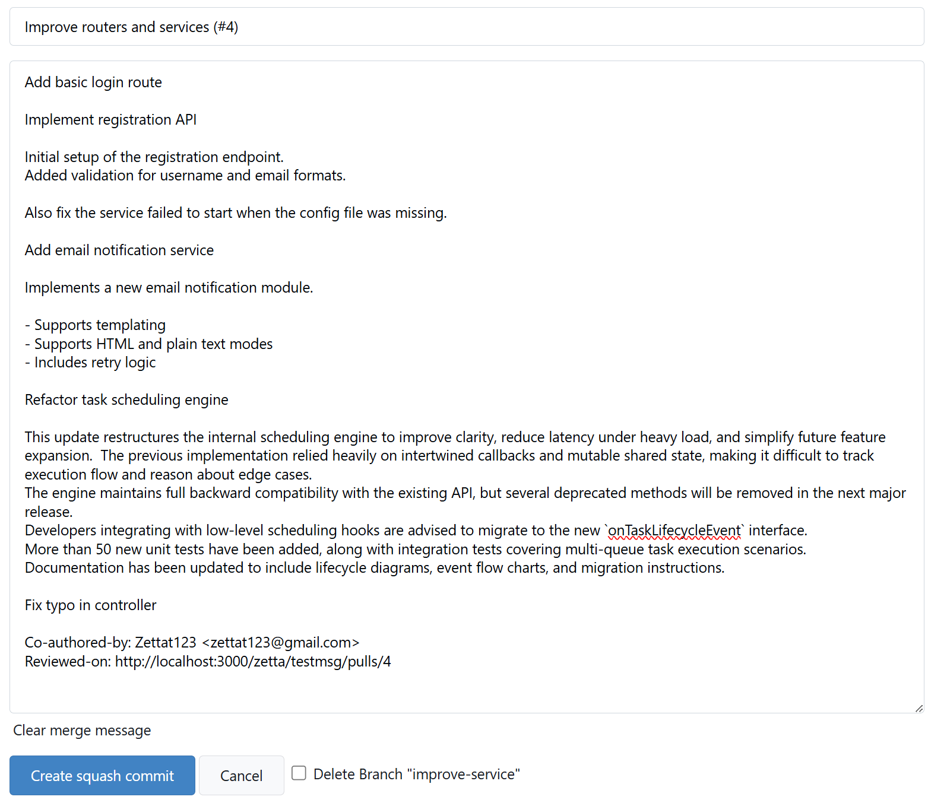Place cursor on "Refactor task scheduling engine" heading
928x803 pixels.
pyautogui.click(x=126, y=400)
